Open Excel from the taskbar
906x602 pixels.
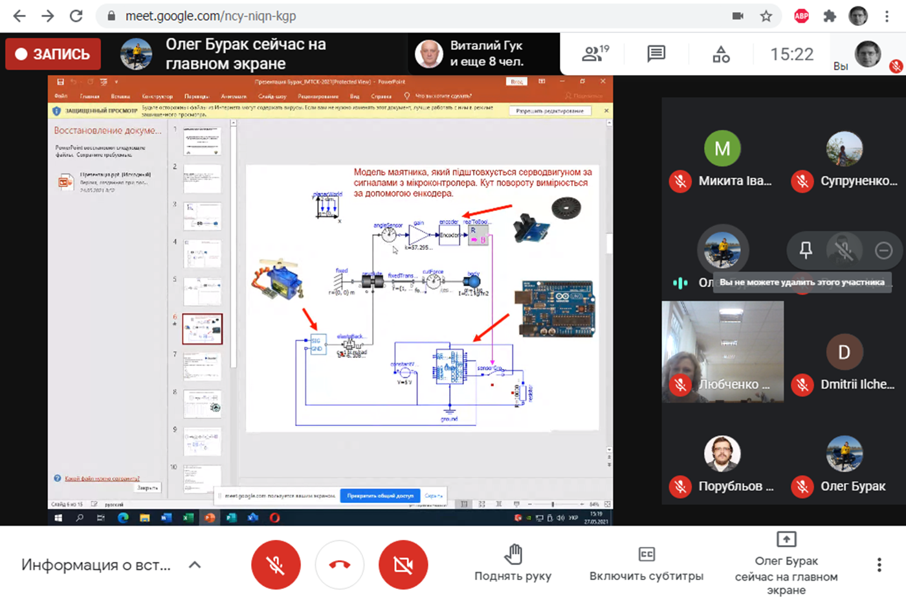point(188,518)
